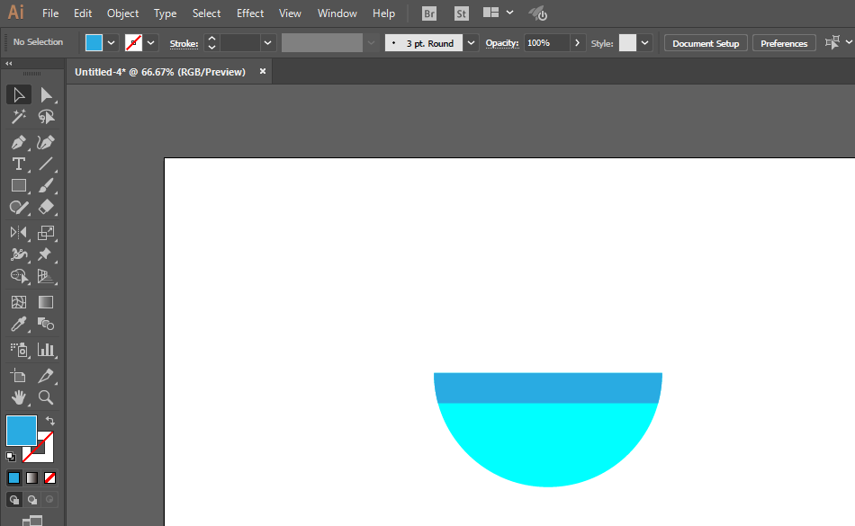
Task: Open the Stroke panel link
Action: coord(184,43)
